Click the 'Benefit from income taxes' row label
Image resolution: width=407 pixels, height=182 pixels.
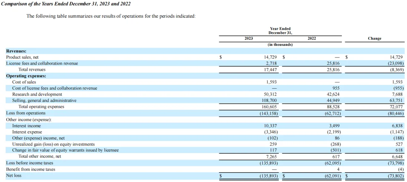pos(31,169)
